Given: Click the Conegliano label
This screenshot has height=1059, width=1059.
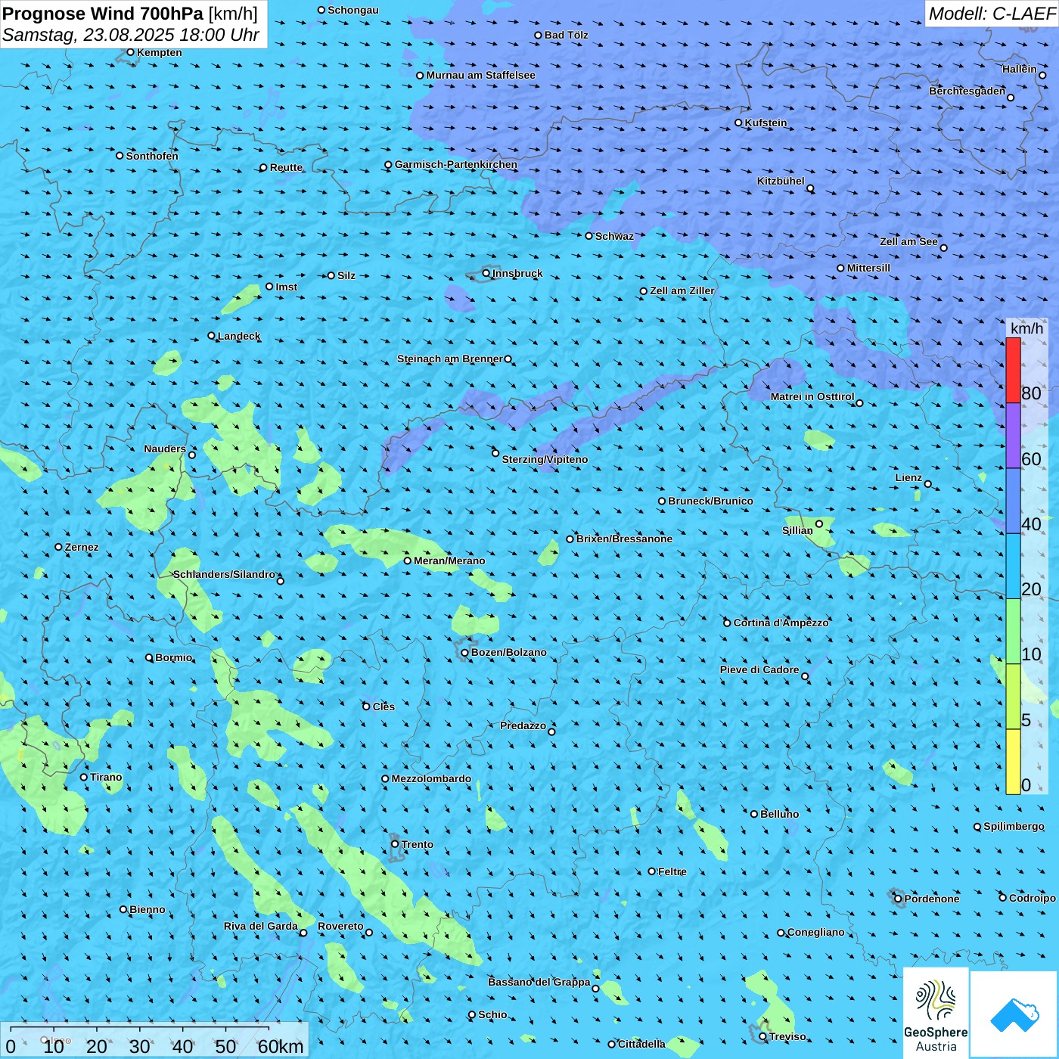Looking at the screenshot, I should pos(815,932).
